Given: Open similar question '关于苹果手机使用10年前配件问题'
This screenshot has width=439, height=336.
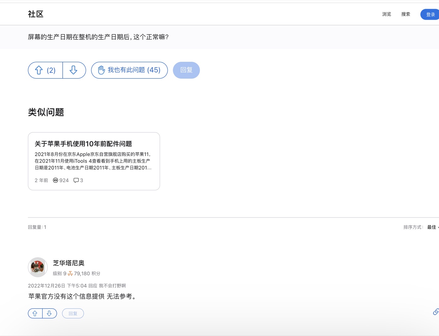Looking at the screenshot, I should [83, 144].
